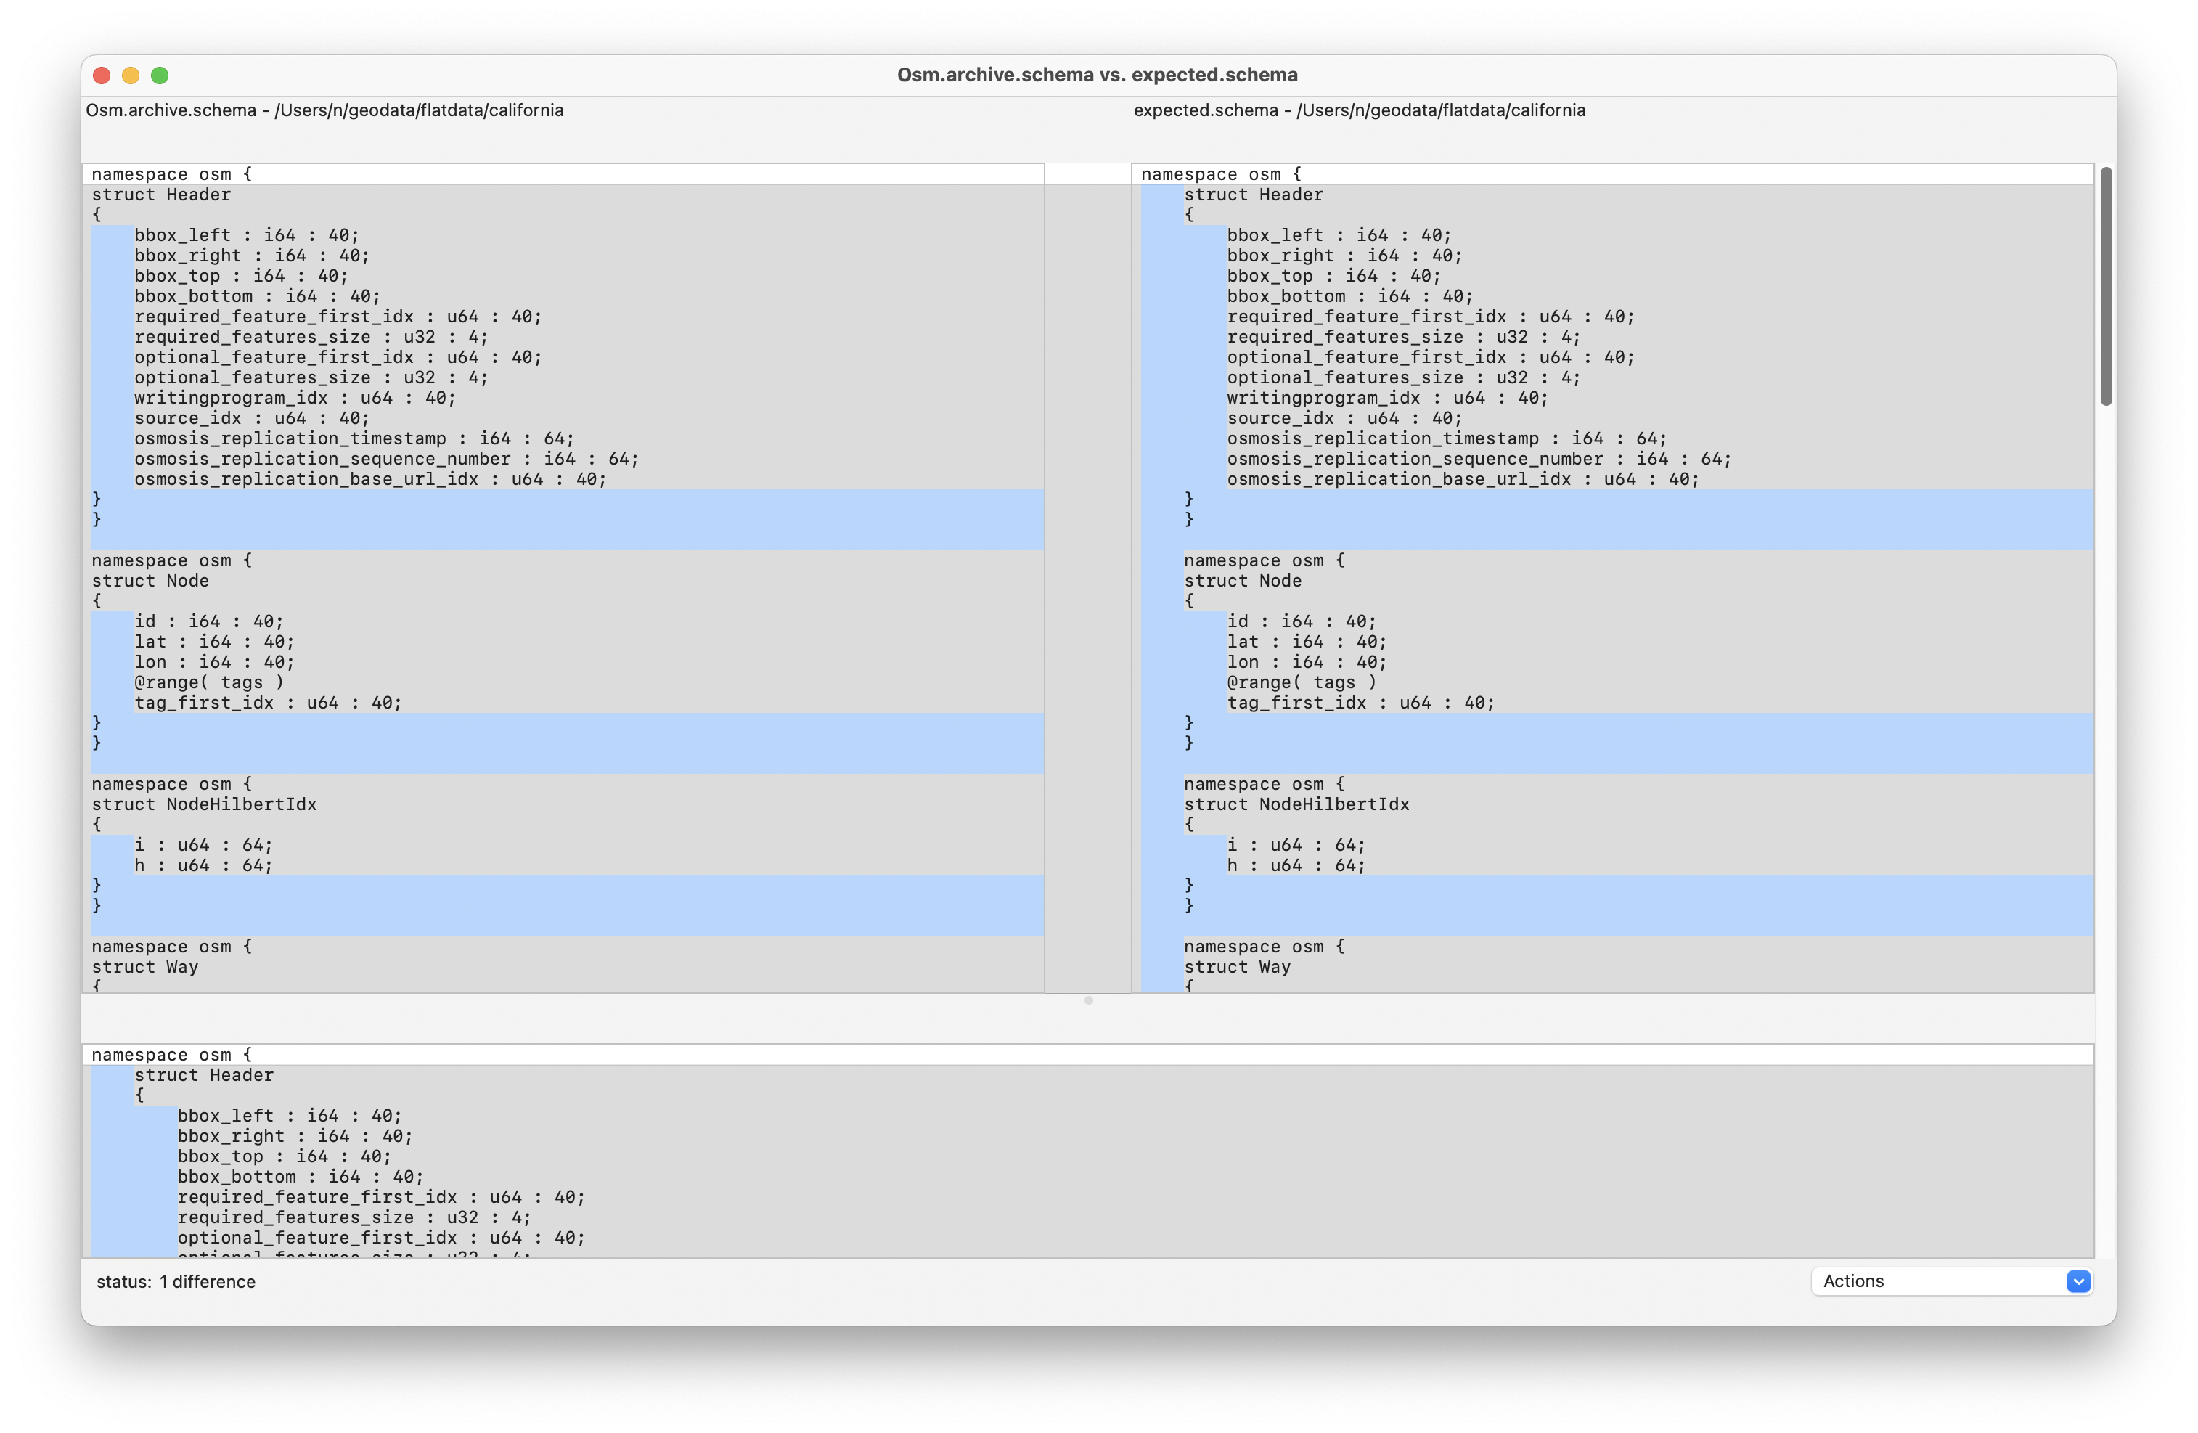Screen dimensions: 2198x1433
Task: Click the struct Header line in left pane
Action: pos(162,194)
